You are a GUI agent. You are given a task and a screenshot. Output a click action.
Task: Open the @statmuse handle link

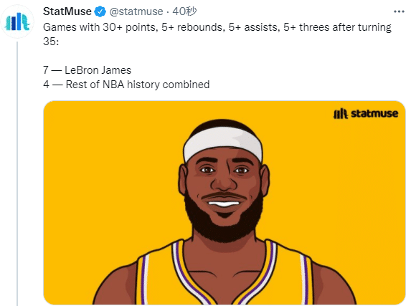136,11
